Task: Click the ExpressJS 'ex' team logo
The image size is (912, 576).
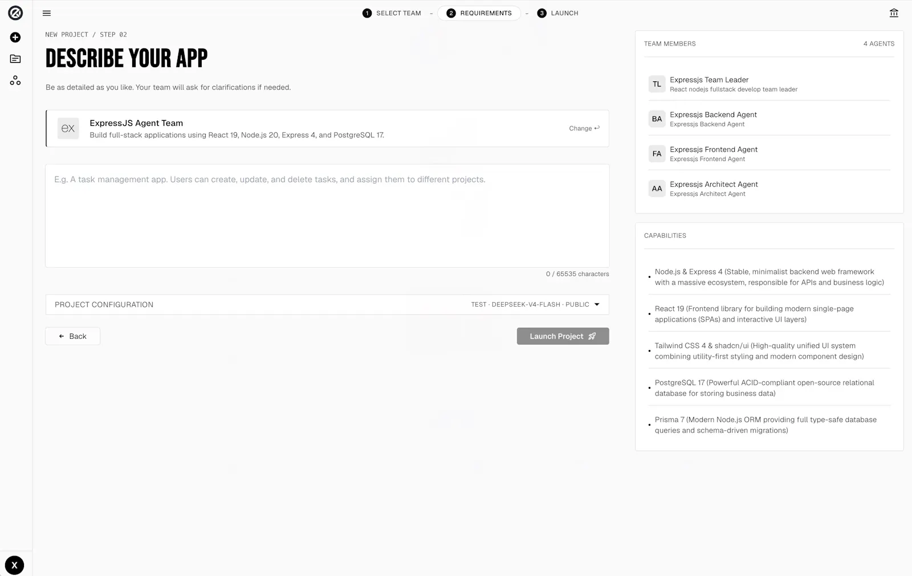Action: point(68,128)
